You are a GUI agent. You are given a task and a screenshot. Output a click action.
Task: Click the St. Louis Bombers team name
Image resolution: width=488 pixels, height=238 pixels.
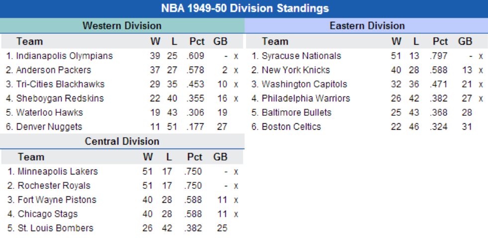55,228
